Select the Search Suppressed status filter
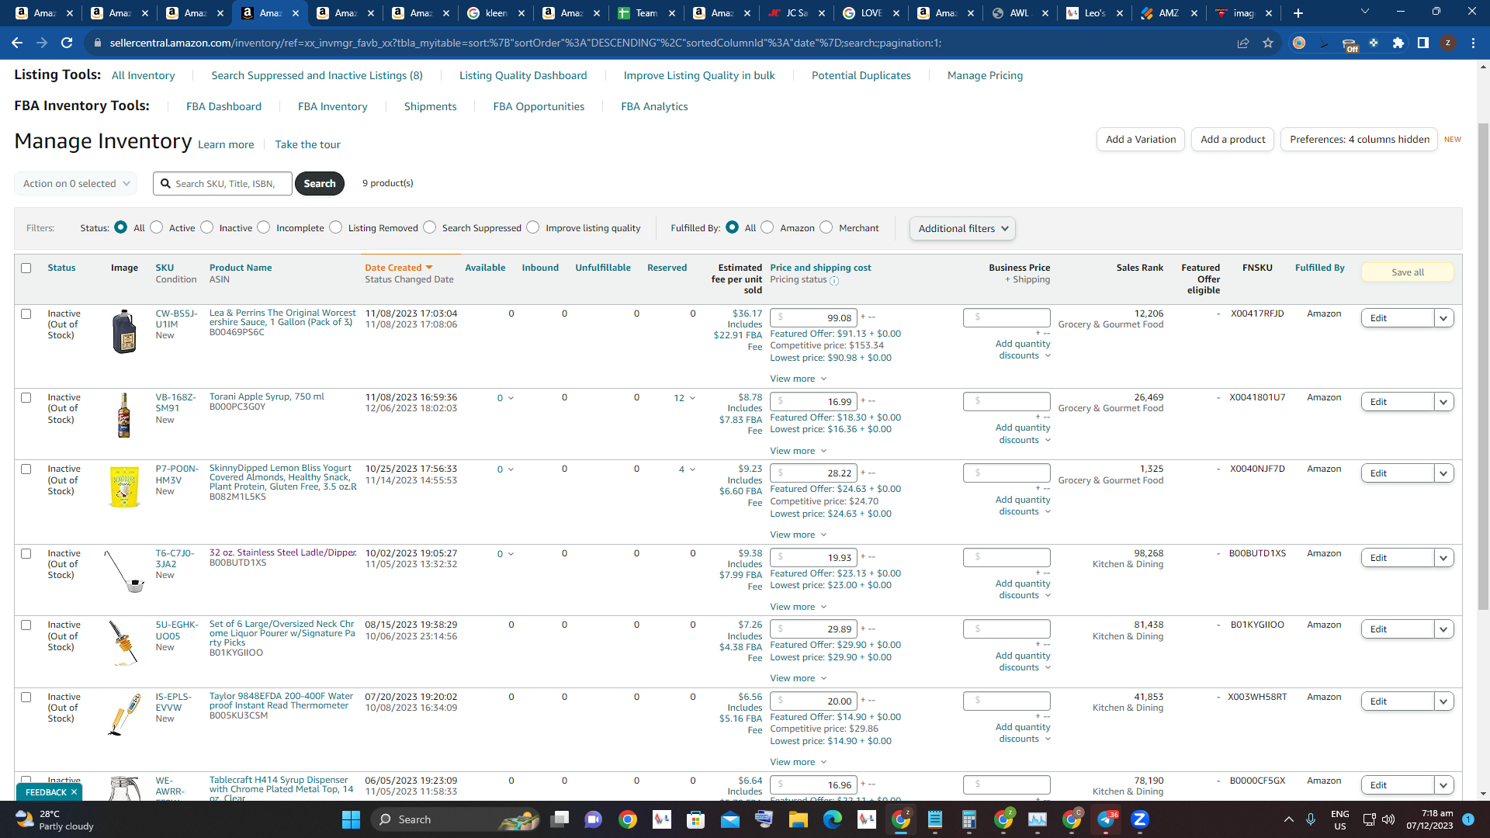 click(x=430, y=227)
